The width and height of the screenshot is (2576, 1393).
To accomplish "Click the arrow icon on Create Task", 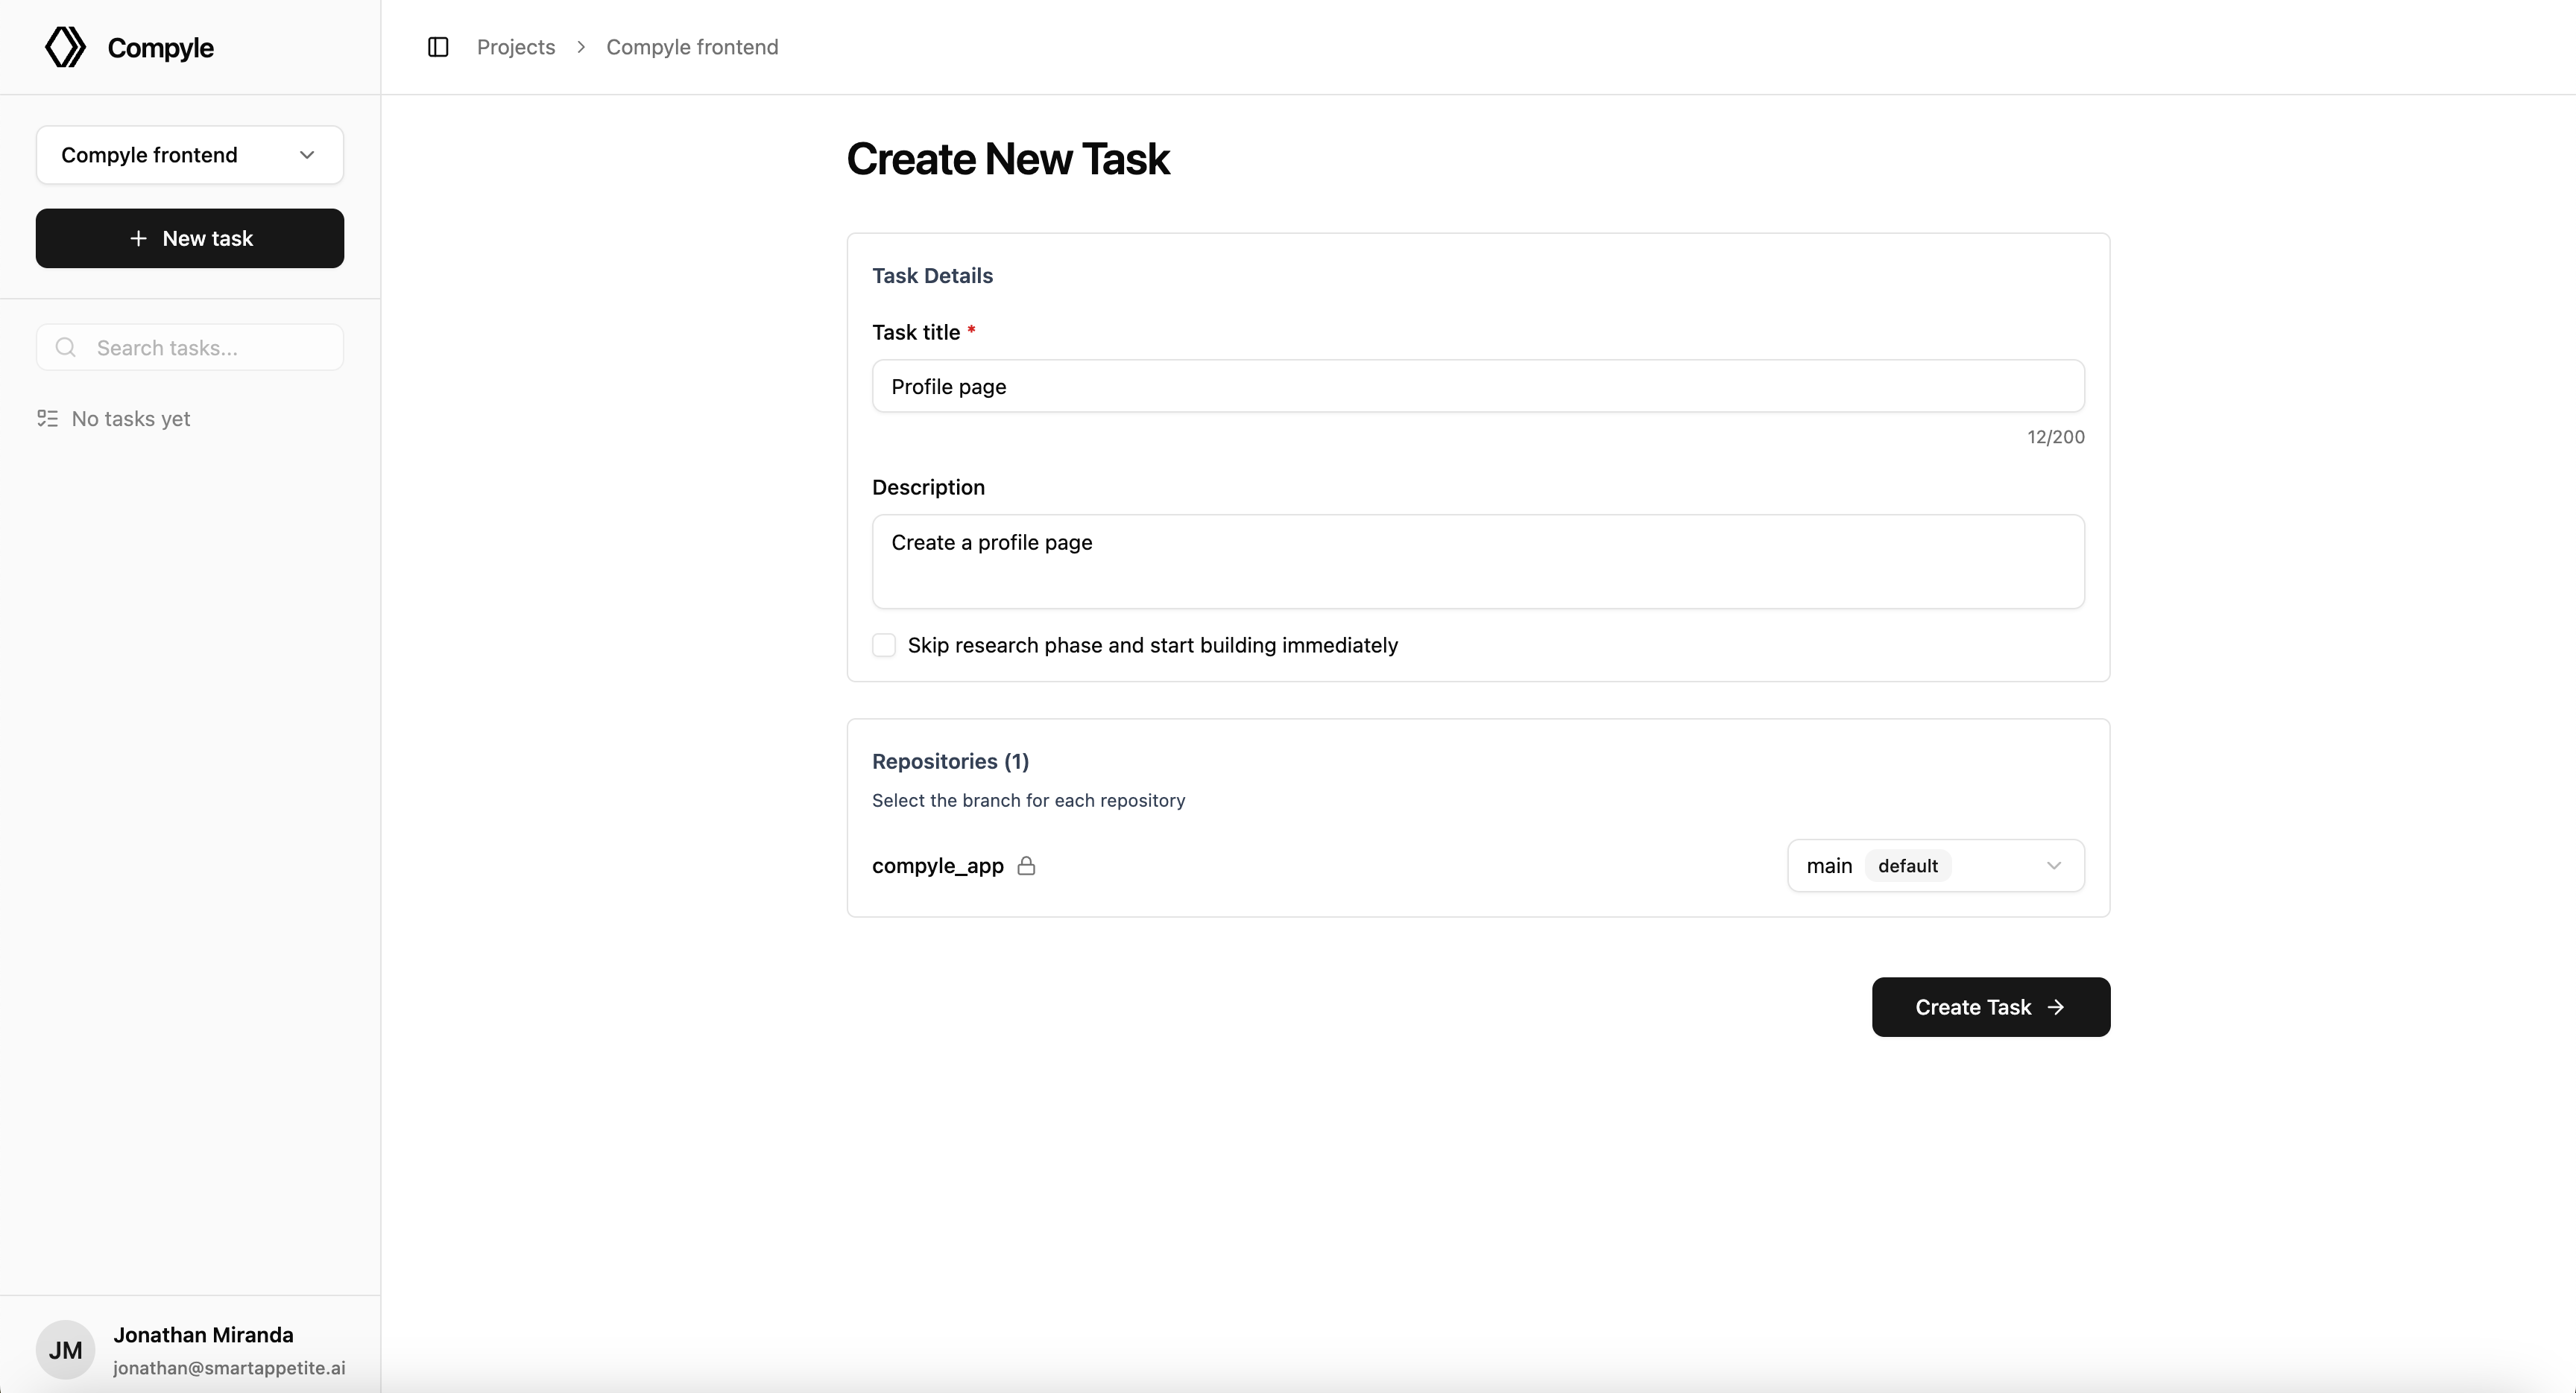I will [x=2056, y=1007].
